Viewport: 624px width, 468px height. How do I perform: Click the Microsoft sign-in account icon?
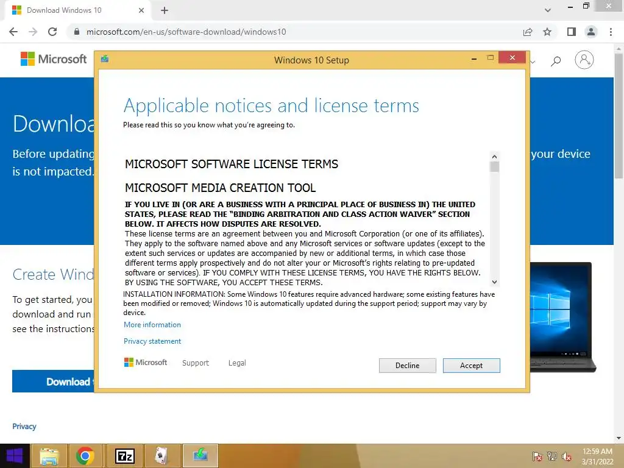(x=584, y=60)
